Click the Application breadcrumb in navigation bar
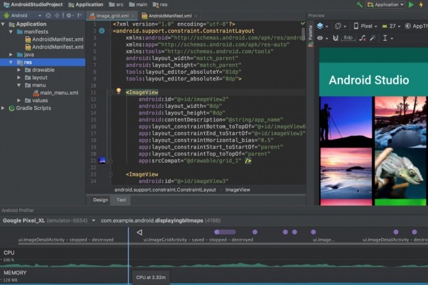This screenshot has width=428, height=285. tap(86, 5)
